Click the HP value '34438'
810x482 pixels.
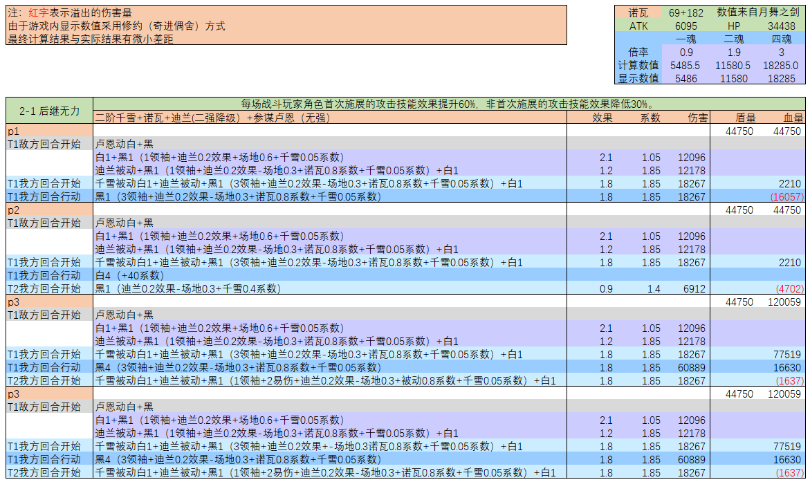[x=781, y=26]
